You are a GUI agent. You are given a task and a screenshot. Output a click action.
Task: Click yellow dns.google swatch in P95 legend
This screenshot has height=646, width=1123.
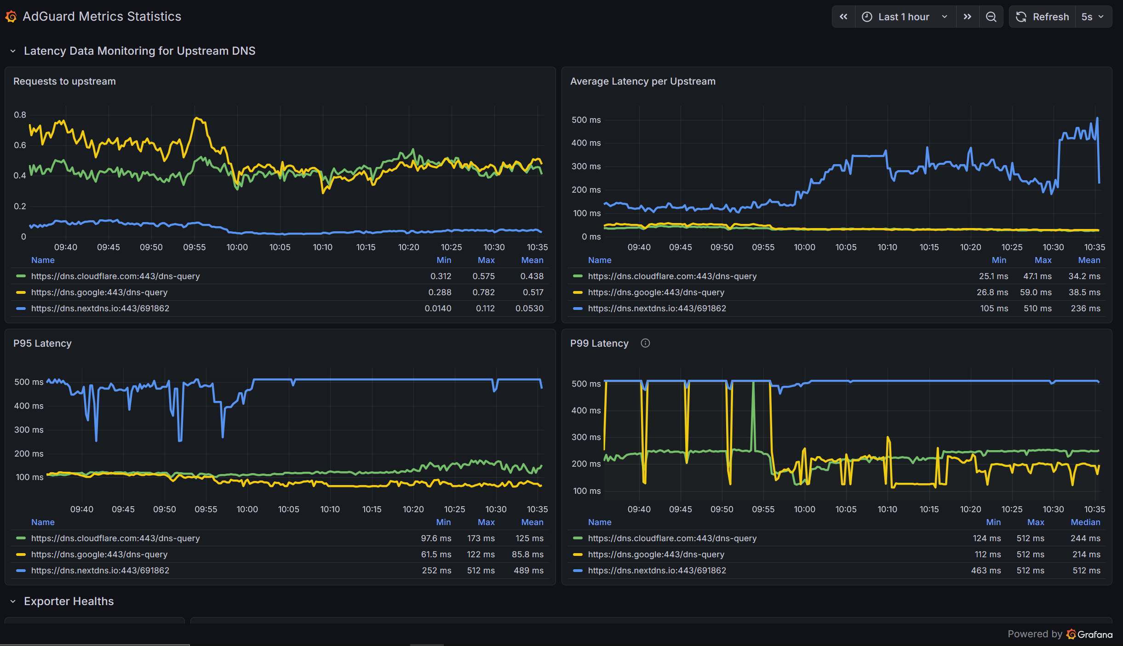point(21,555)
